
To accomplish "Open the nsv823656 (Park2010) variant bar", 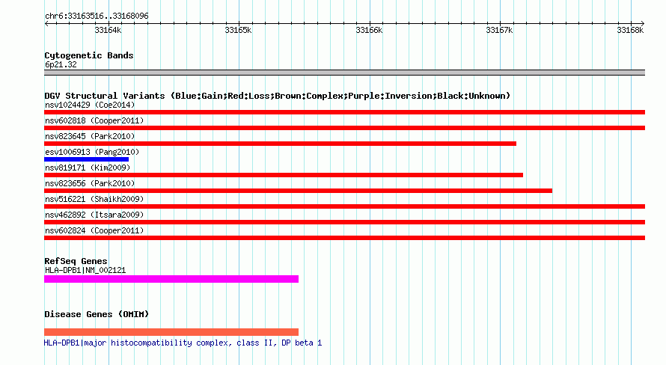I will (298, 191).
